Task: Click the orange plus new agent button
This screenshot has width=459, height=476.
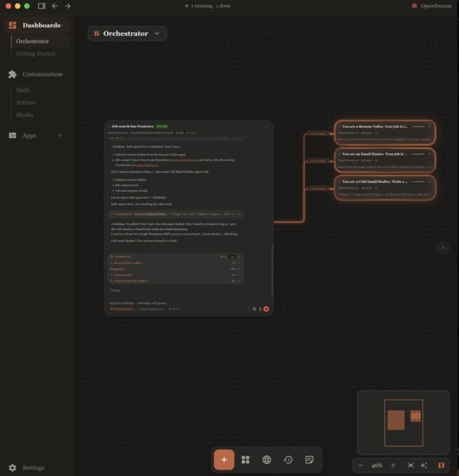Action: 224,459
